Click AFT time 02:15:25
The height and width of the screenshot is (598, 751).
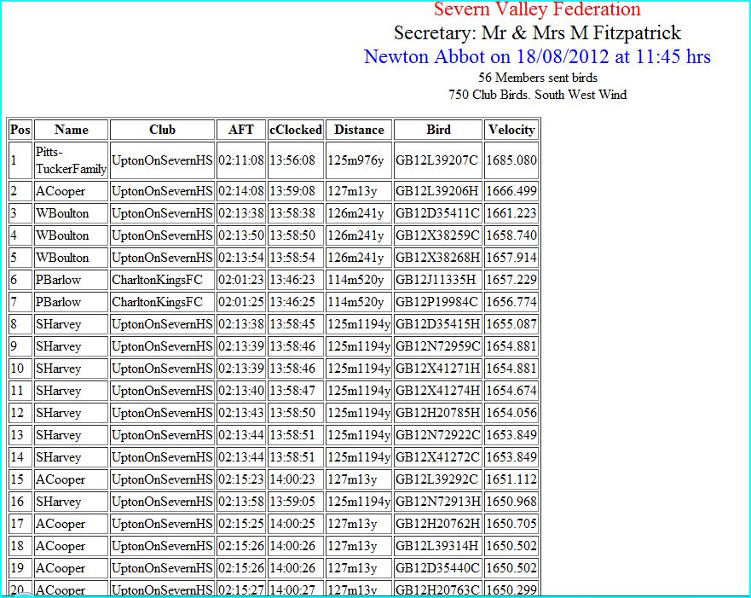pyautogui.click(x=241, y=524)
